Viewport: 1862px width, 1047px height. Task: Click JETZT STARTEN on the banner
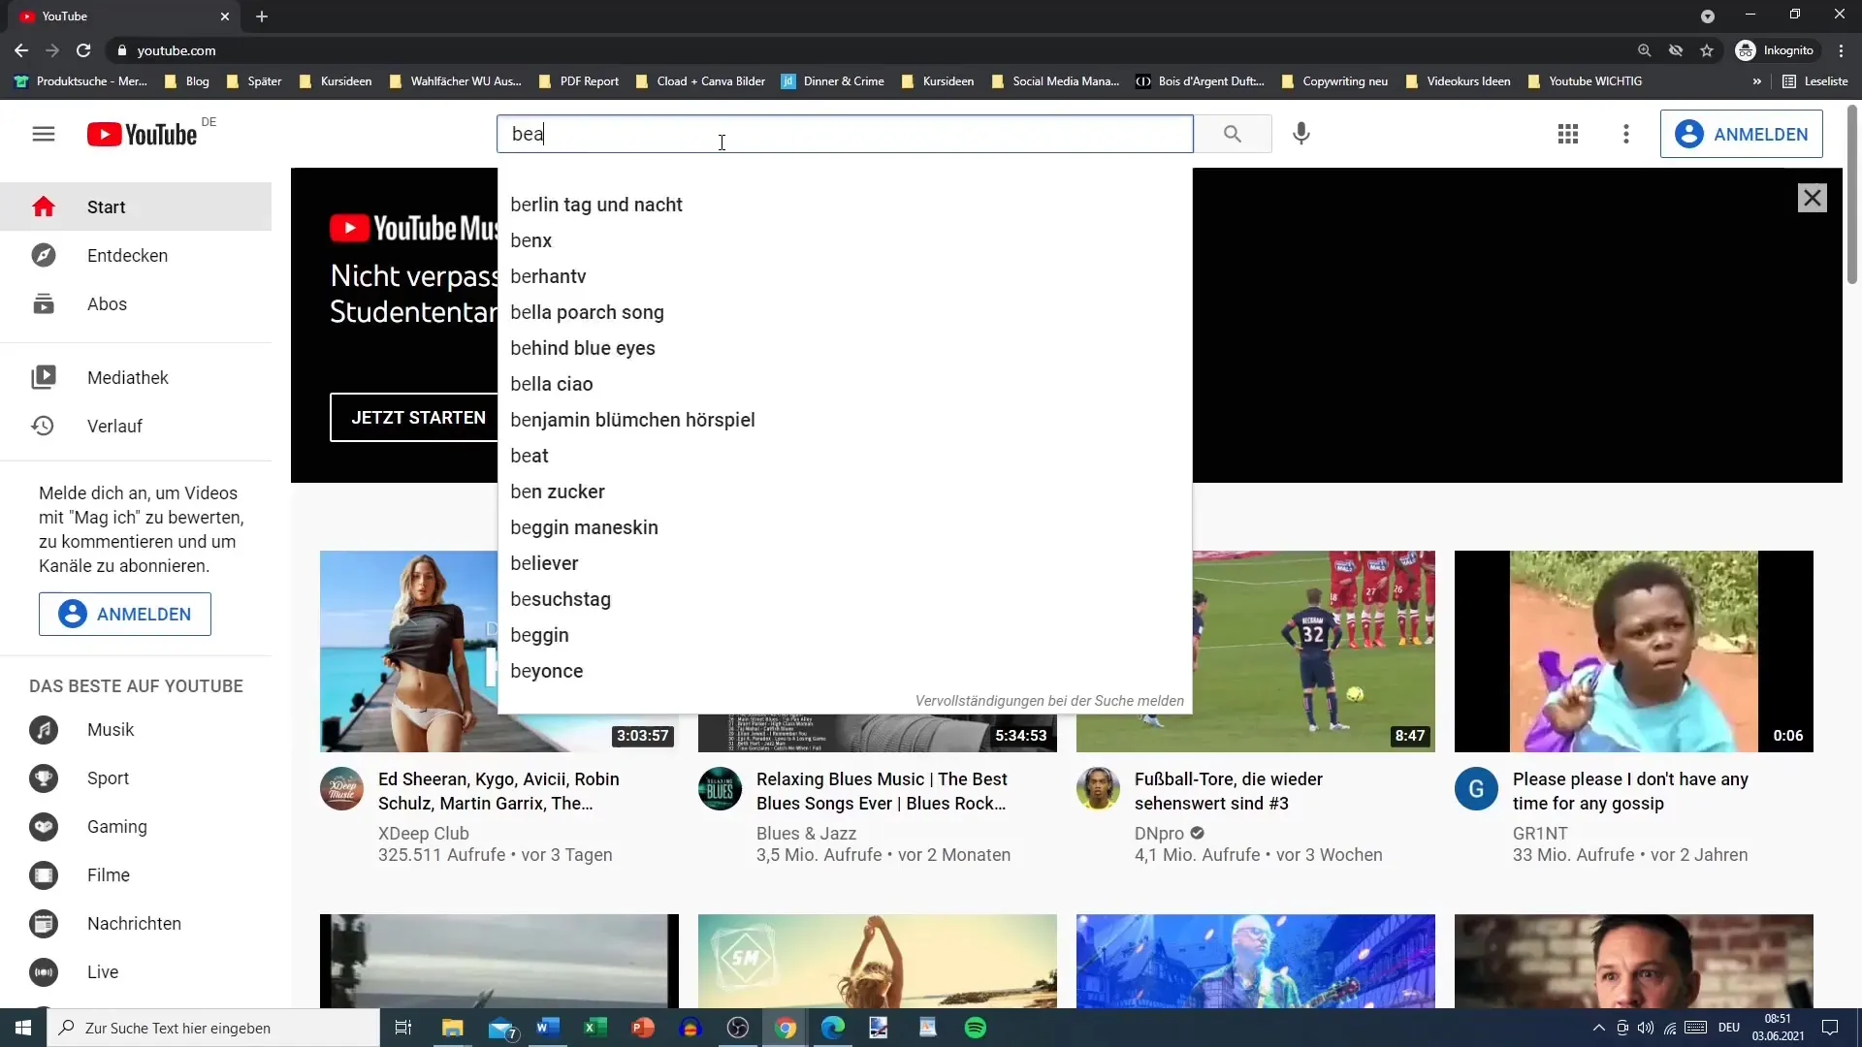(x=418, y=418)
